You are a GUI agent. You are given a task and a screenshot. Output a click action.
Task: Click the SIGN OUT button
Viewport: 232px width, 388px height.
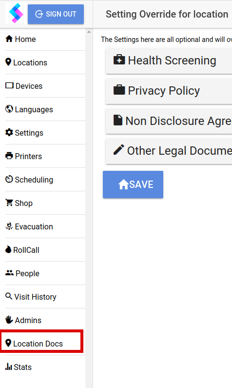coord(56,14)
